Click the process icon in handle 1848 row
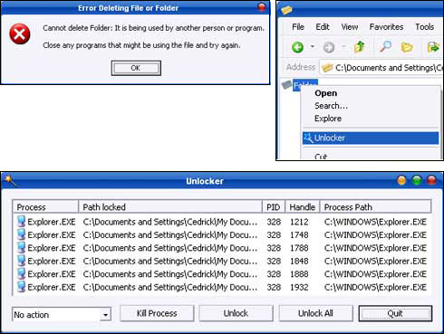This screenshot has height=334, width=444. pyautogui.click(x=21, y=261)
